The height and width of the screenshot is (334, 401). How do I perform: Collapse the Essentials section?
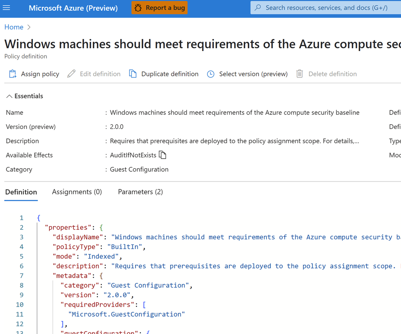pos(24,96)
